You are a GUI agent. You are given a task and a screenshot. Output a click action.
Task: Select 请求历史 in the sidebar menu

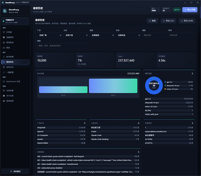click(x=15, y=62)
